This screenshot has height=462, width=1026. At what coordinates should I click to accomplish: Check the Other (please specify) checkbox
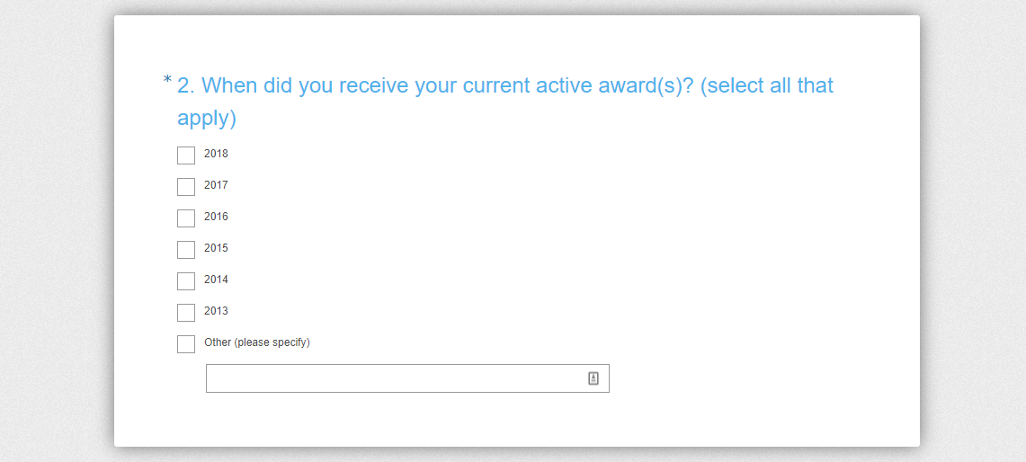pos(186,344)
